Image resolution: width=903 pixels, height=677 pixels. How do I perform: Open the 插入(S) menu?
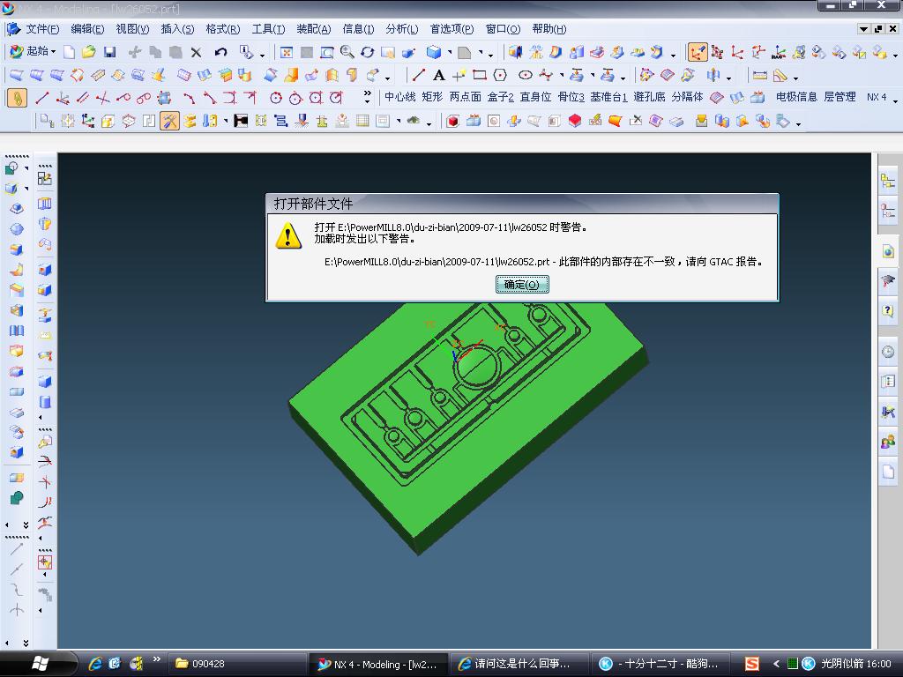[177, 29]
